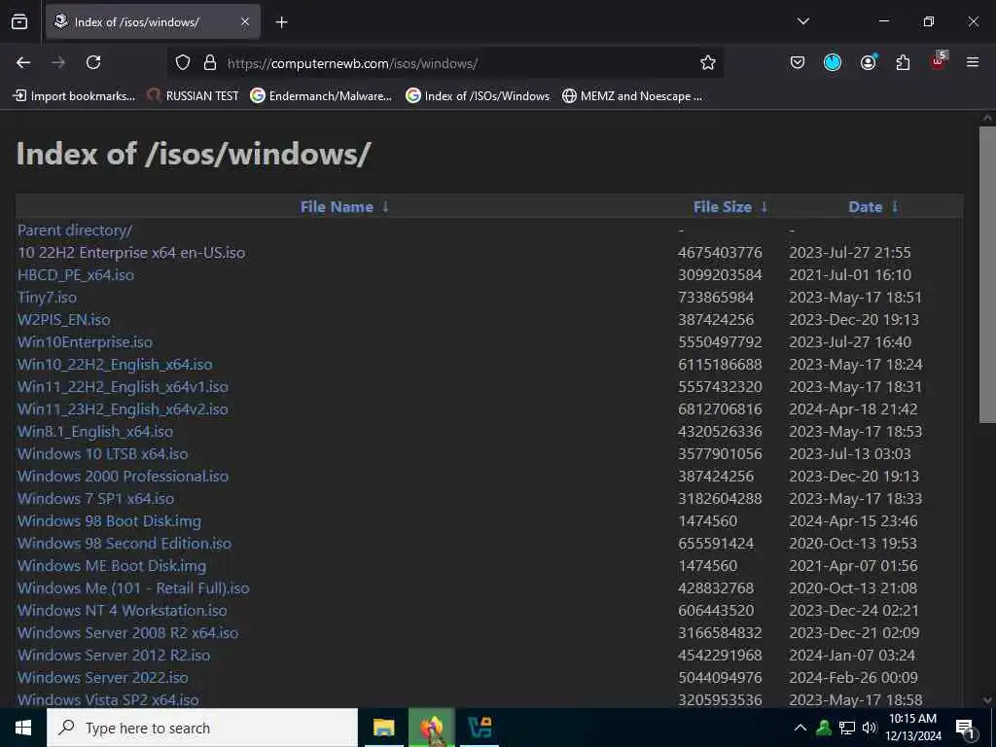996x747 pixels.
Task: Download Windows Server 2022.iso
Action: (103, 678)
